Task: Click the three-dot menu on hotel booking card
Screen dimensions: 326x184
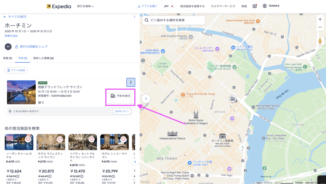Action: click(131, 82)
